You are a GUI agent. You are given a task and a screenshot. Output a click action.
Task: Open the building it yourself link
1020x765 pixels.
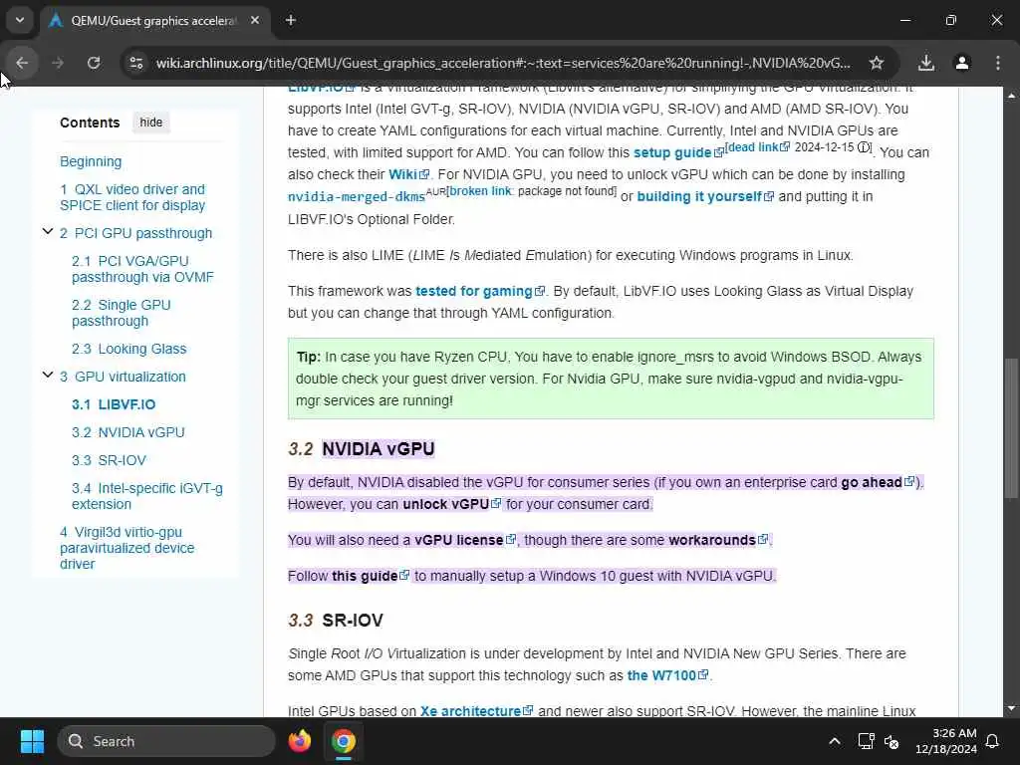[x=705, y=196]
